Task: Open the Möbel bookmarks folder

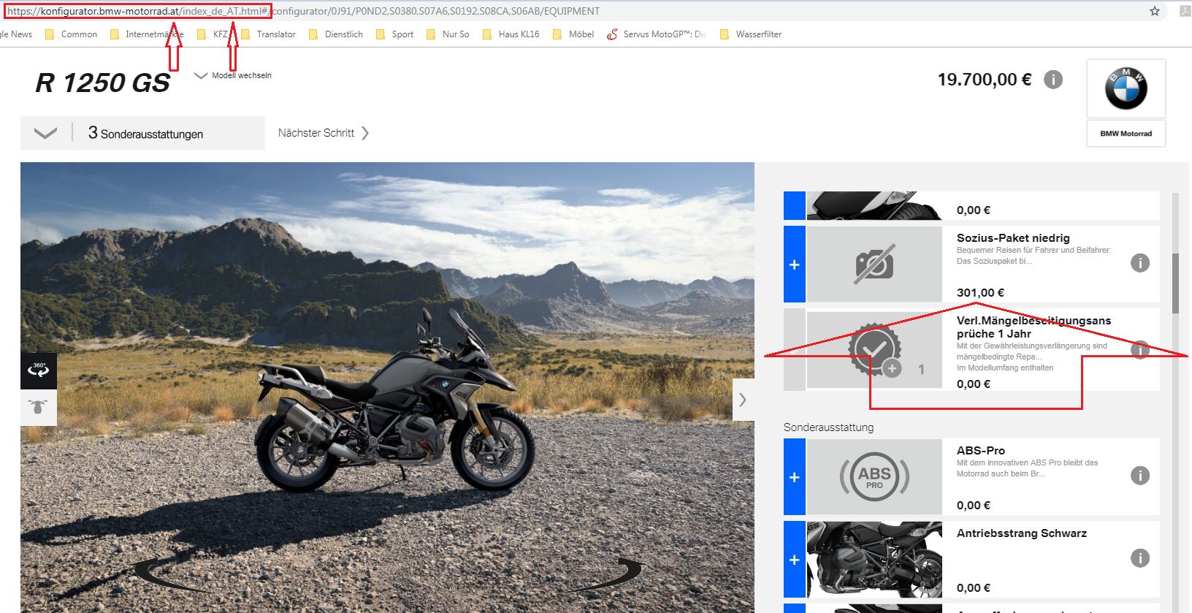Action: 573,34
